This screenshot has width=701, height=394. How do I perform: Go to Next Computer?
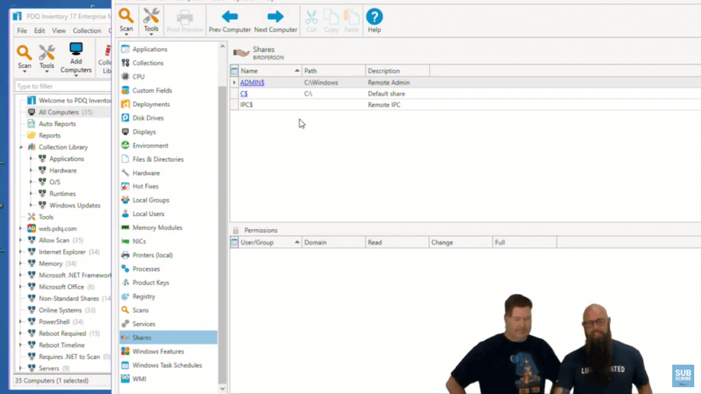click(x=275, y=21)
